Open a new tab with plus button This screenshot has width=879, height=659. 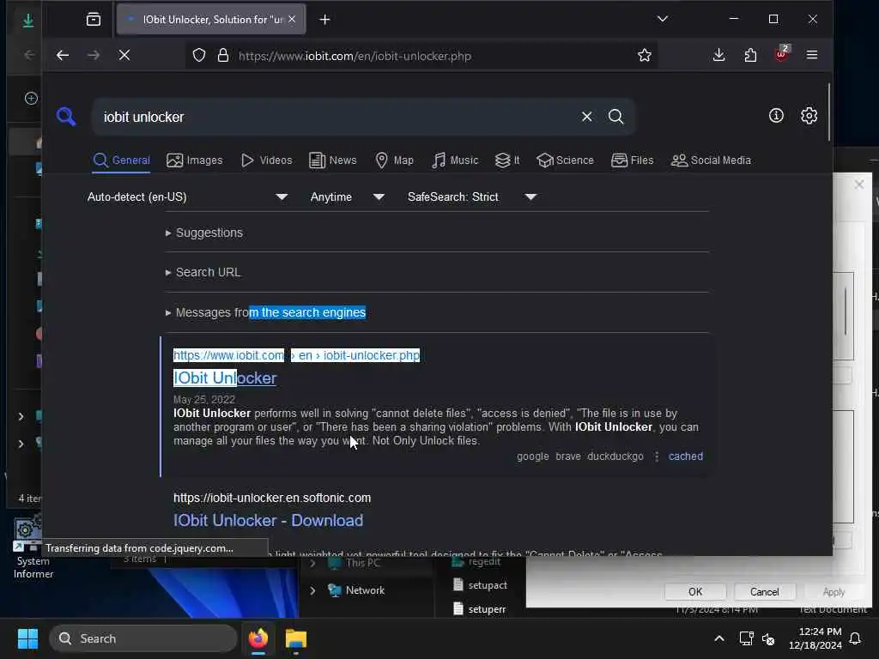[324, 20]
